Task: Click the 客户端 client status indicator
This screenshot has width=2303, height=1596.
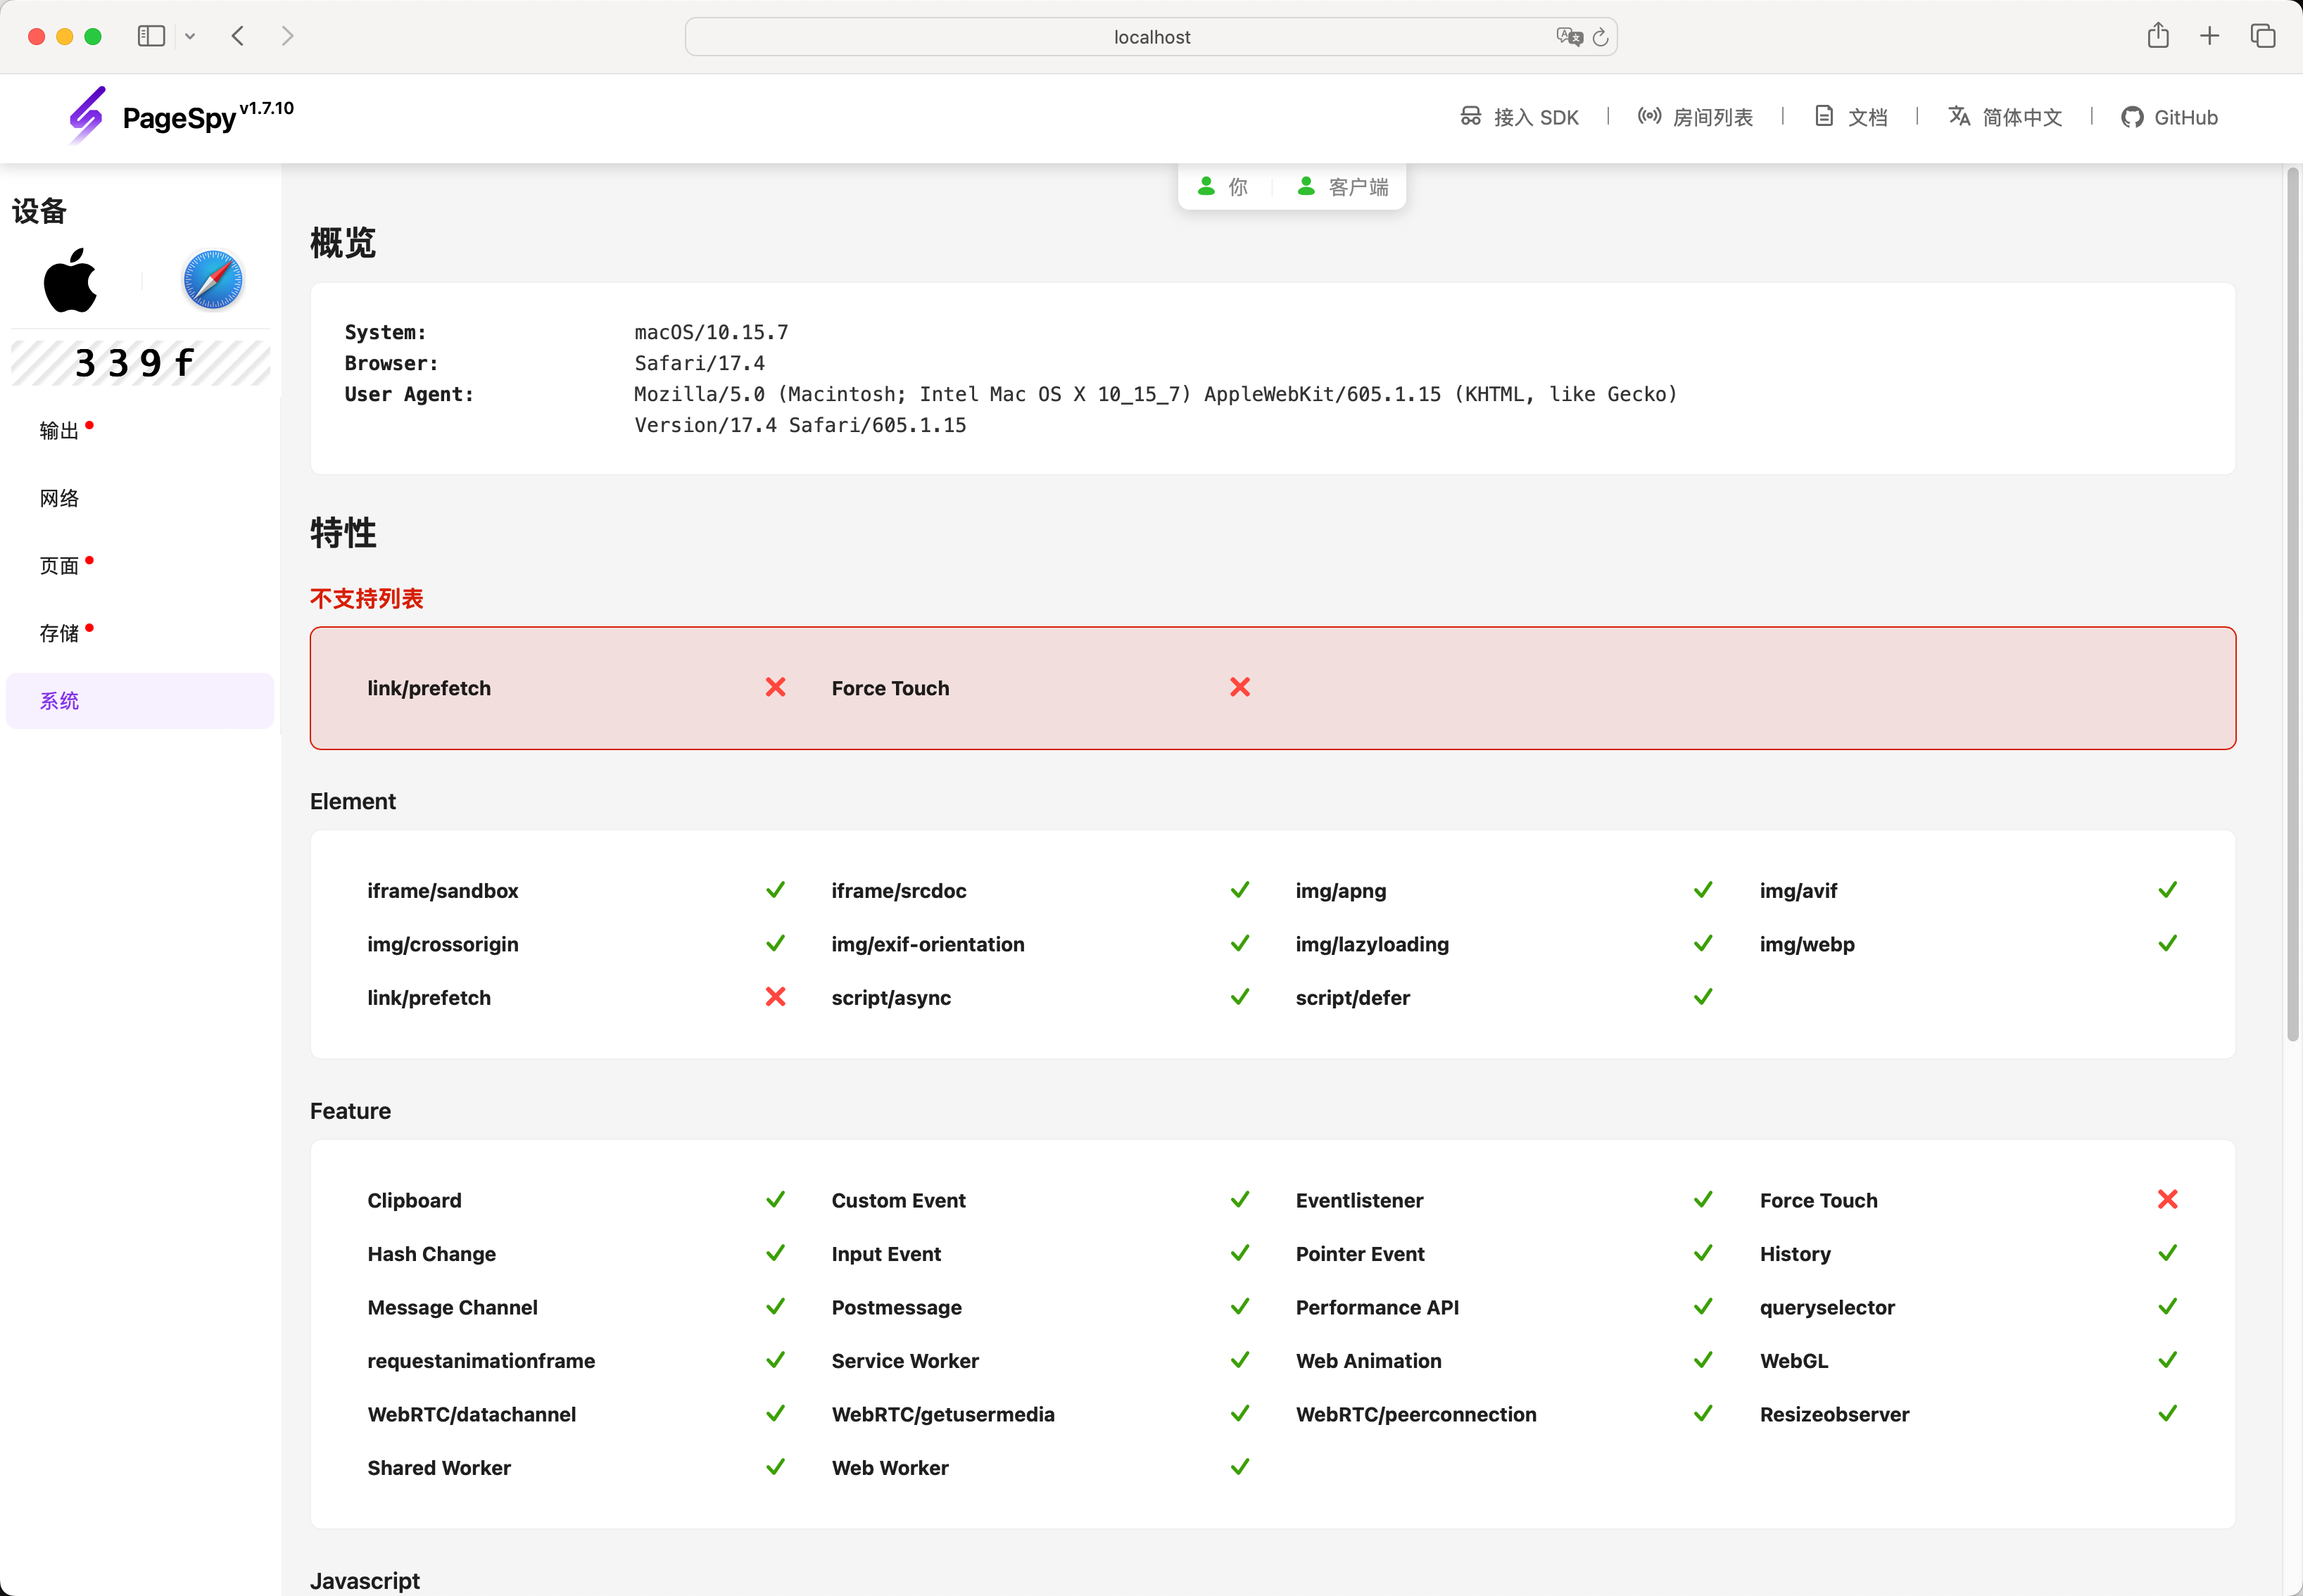Action: [1342, 187]
